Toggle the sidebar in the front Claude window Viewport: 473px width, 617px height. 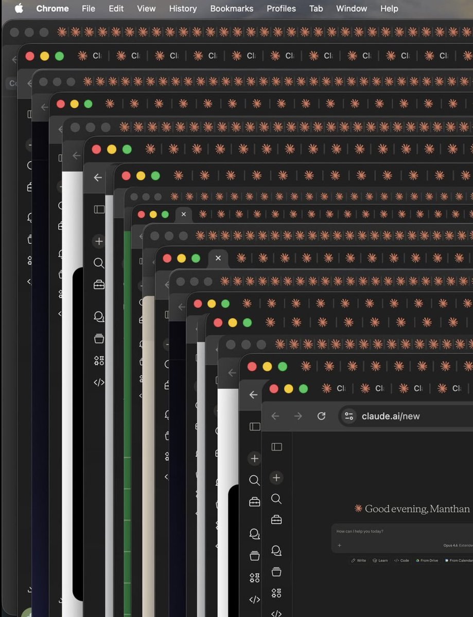[277, 447]
